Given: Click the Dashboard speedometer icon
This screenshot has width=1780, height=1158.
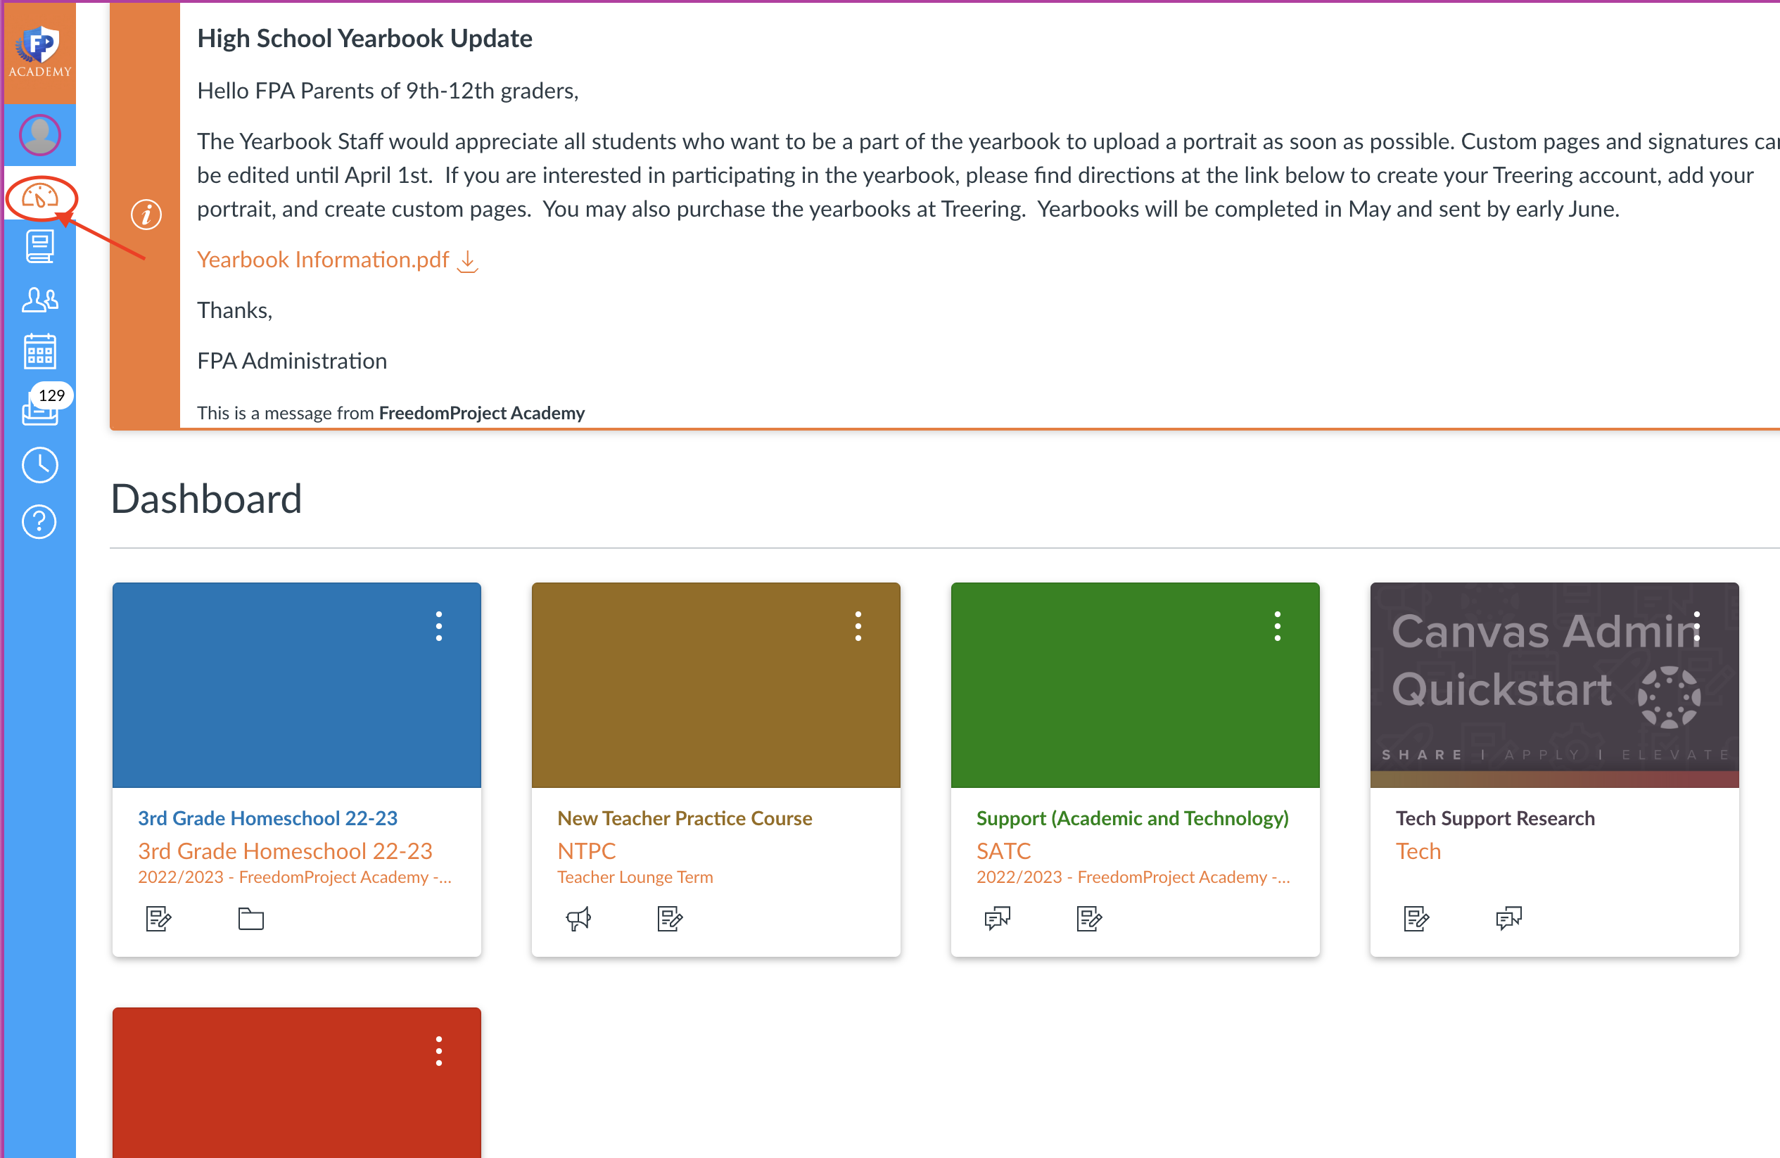Looking at the screenshot, I should click(39, 197).
